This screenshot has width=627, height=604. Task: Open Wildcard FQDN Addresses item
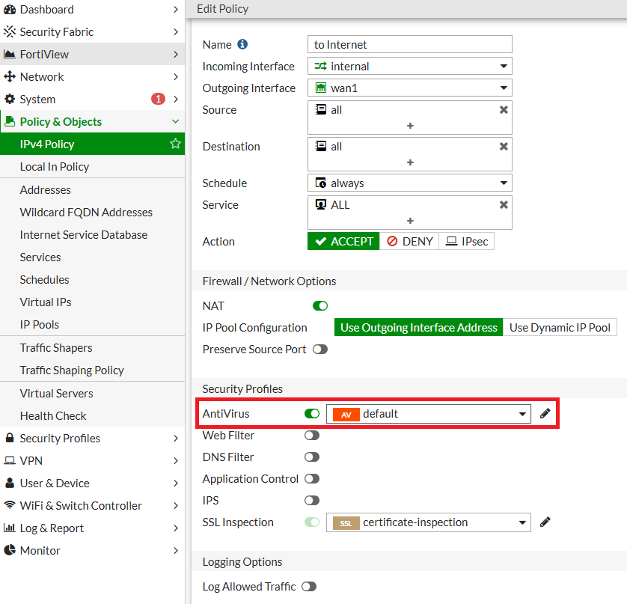pyautogui.click(x=92, y=212)
